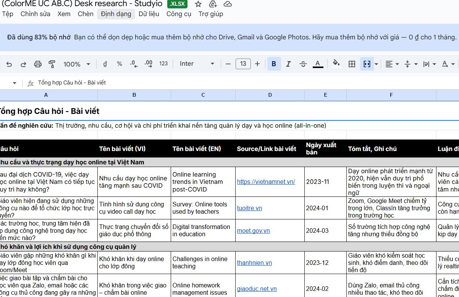The height and width of the screenshot is (297, 459).
Task: Open the Inter font family dropdown
Action: point(197,64)
